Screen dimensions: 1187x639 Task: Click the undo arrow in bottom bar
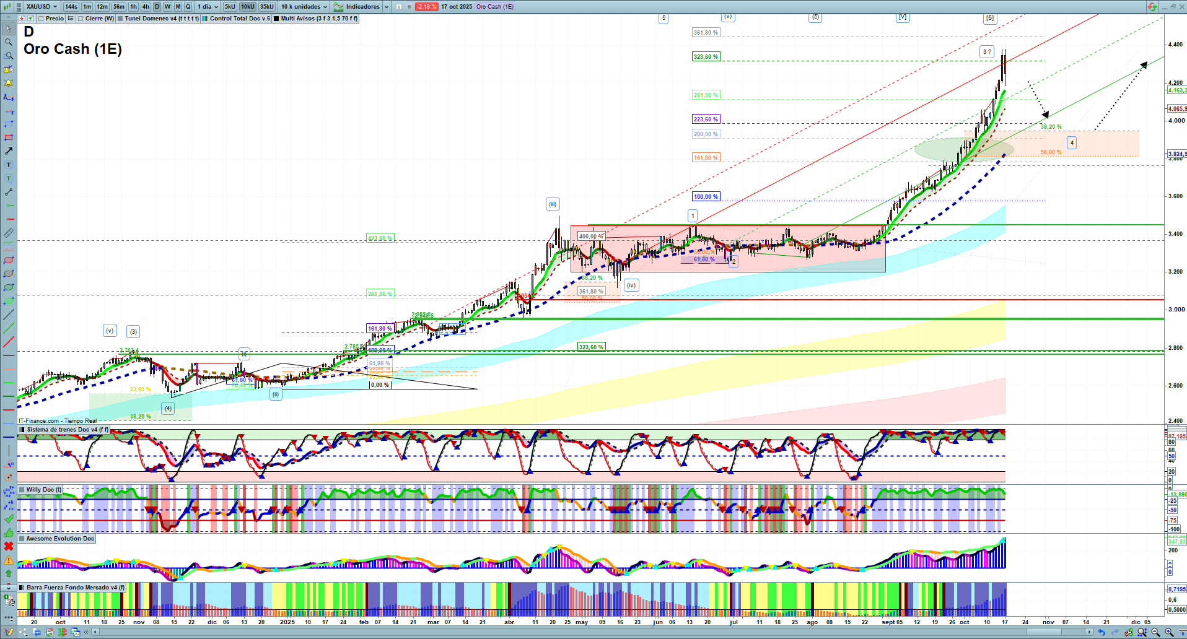1102,632
